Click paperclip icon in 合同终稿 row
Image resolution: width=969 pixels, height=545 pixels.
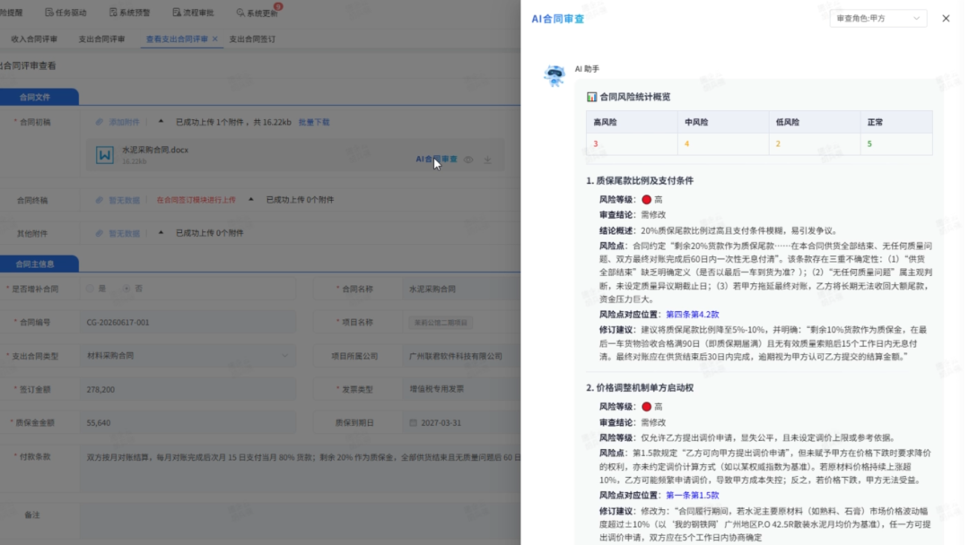pyautogui.click(x=99, y=200)
